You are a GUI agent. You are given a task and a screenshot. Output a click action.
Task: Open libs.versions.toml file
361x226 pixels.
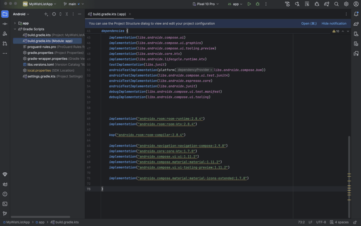tap(54, 65)
